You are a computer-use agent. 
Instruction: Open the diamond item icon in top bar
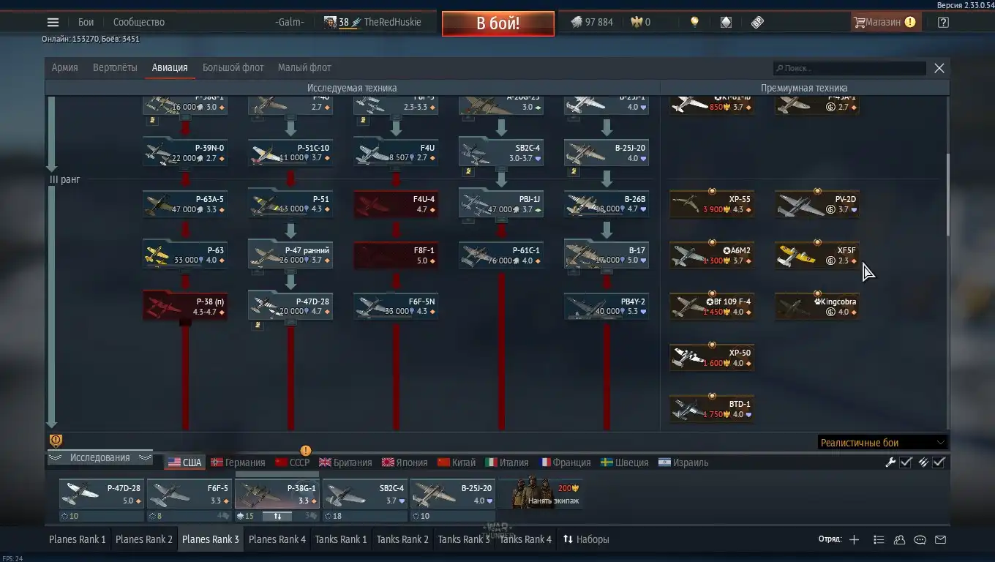pos(726,22)
